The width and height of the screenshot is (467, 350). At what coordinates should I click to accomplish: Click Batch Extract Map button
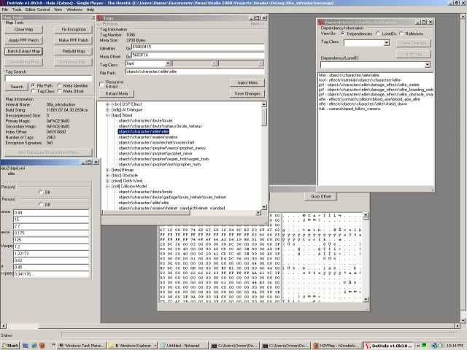coord(24,51)
